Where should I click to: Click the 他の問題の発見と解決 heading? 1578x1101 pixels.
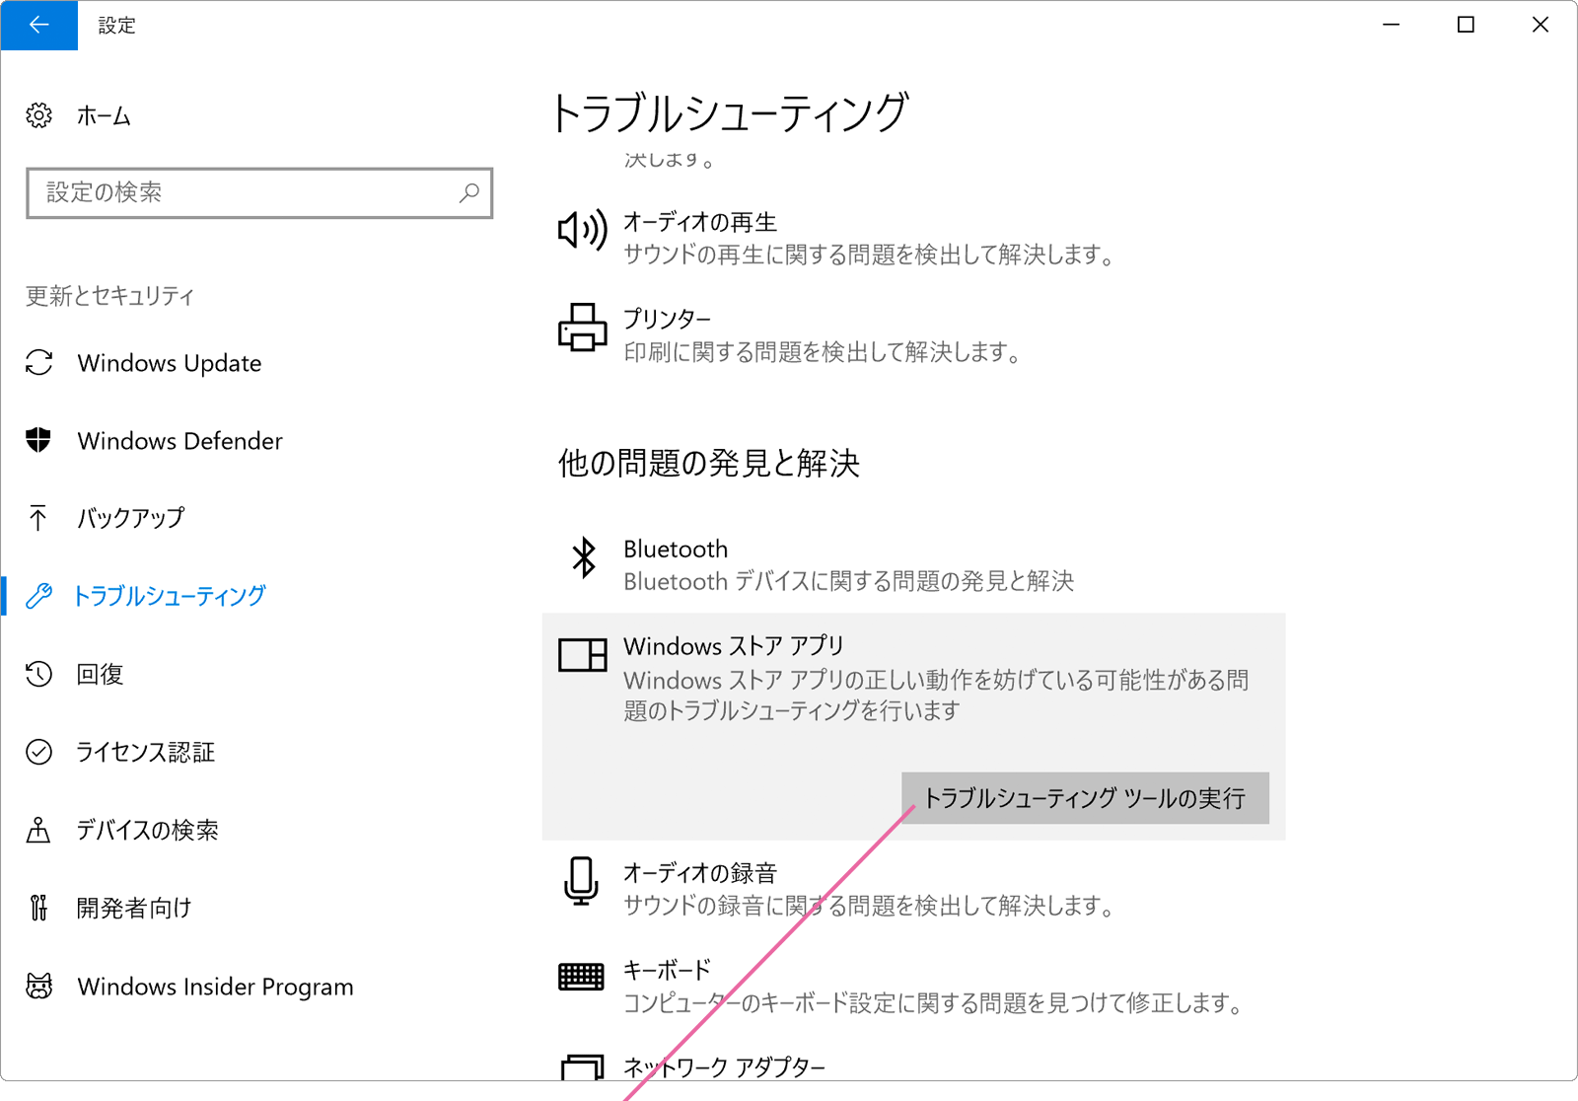point(708,463)
